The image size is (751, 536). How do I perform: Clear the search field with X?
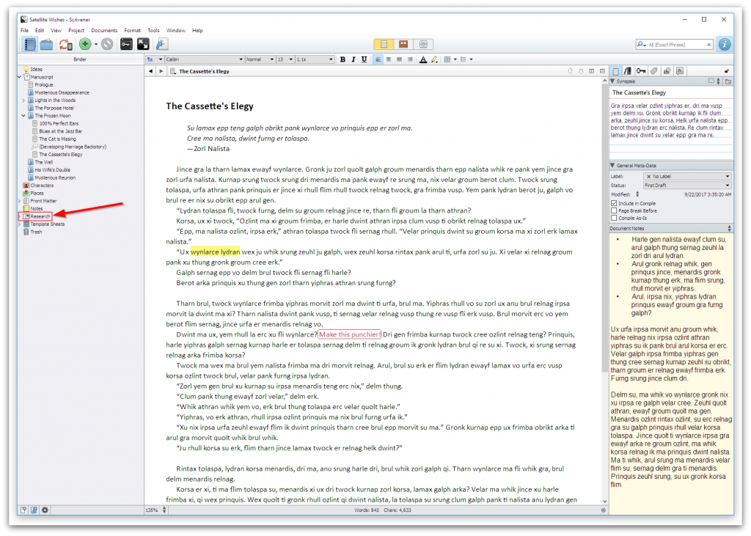709,45
